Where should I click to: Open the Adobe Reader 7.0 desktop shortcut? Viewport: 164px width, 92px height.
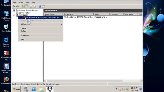[6, 56]
